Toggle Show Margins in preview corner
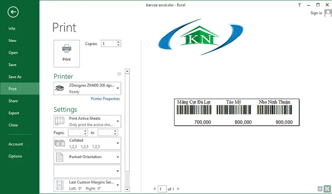Image resolution: width=332 pixels, height=194 pixels. (320, 188)
